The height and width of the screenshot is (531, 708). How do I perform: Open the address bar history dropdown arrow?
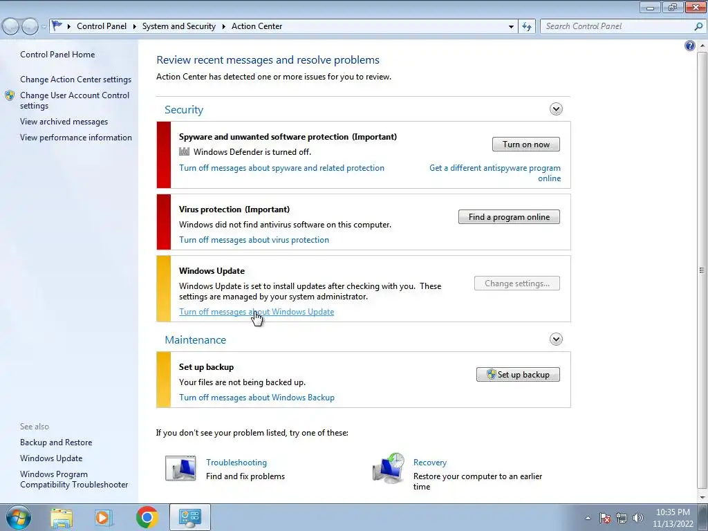tap(511, 27)
